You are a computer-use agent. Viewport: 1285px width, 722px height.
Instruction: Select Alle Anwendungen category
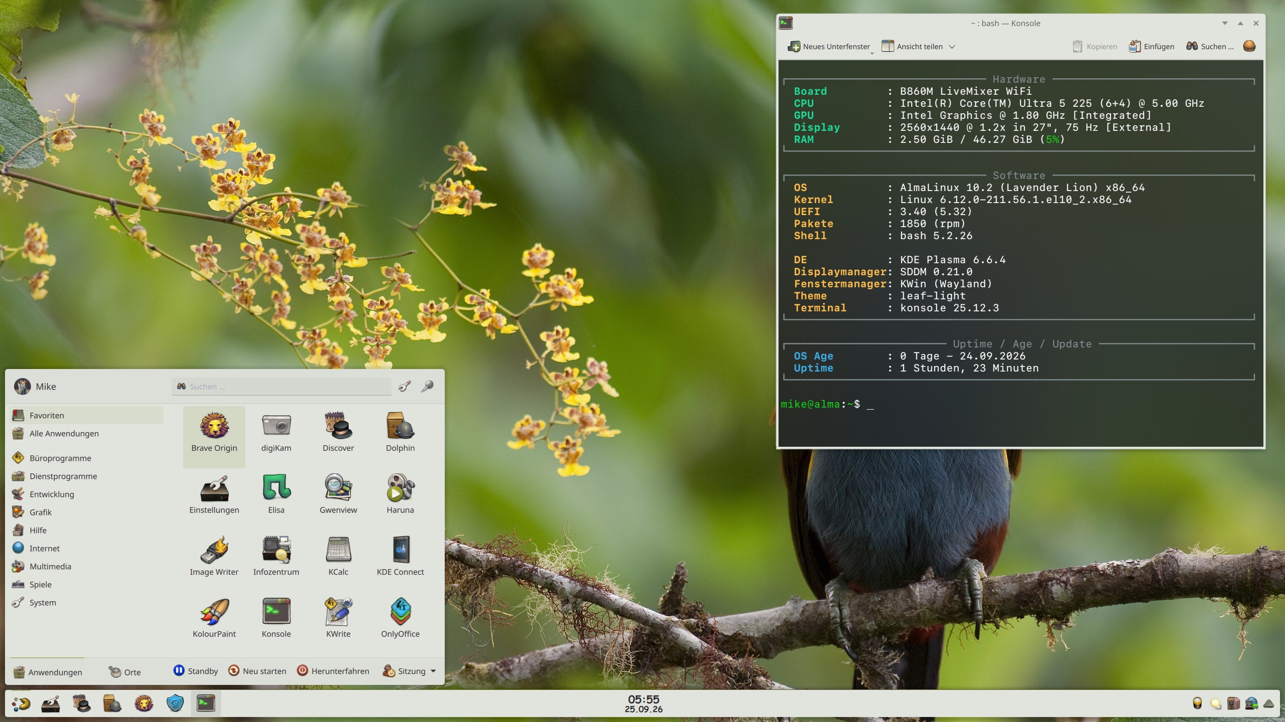86,433
